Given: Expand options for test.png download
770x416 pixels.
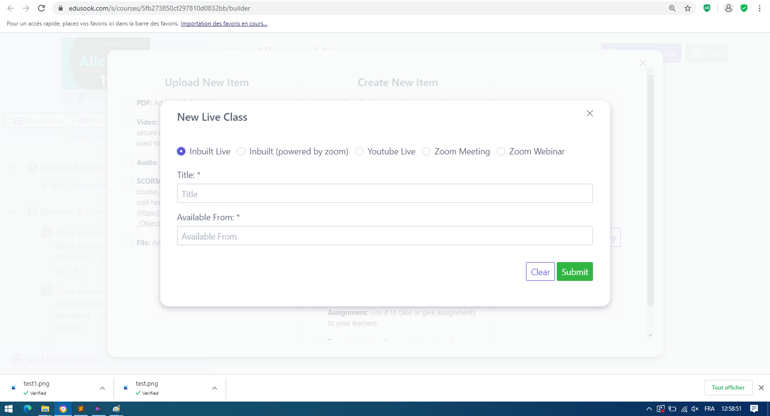Looking at the screenshot, I should click(215, 388).
